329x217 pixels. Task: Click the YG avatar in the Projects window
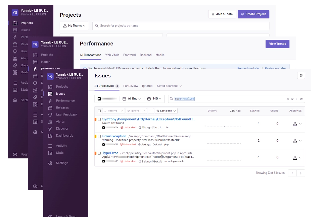click(15, 12)
